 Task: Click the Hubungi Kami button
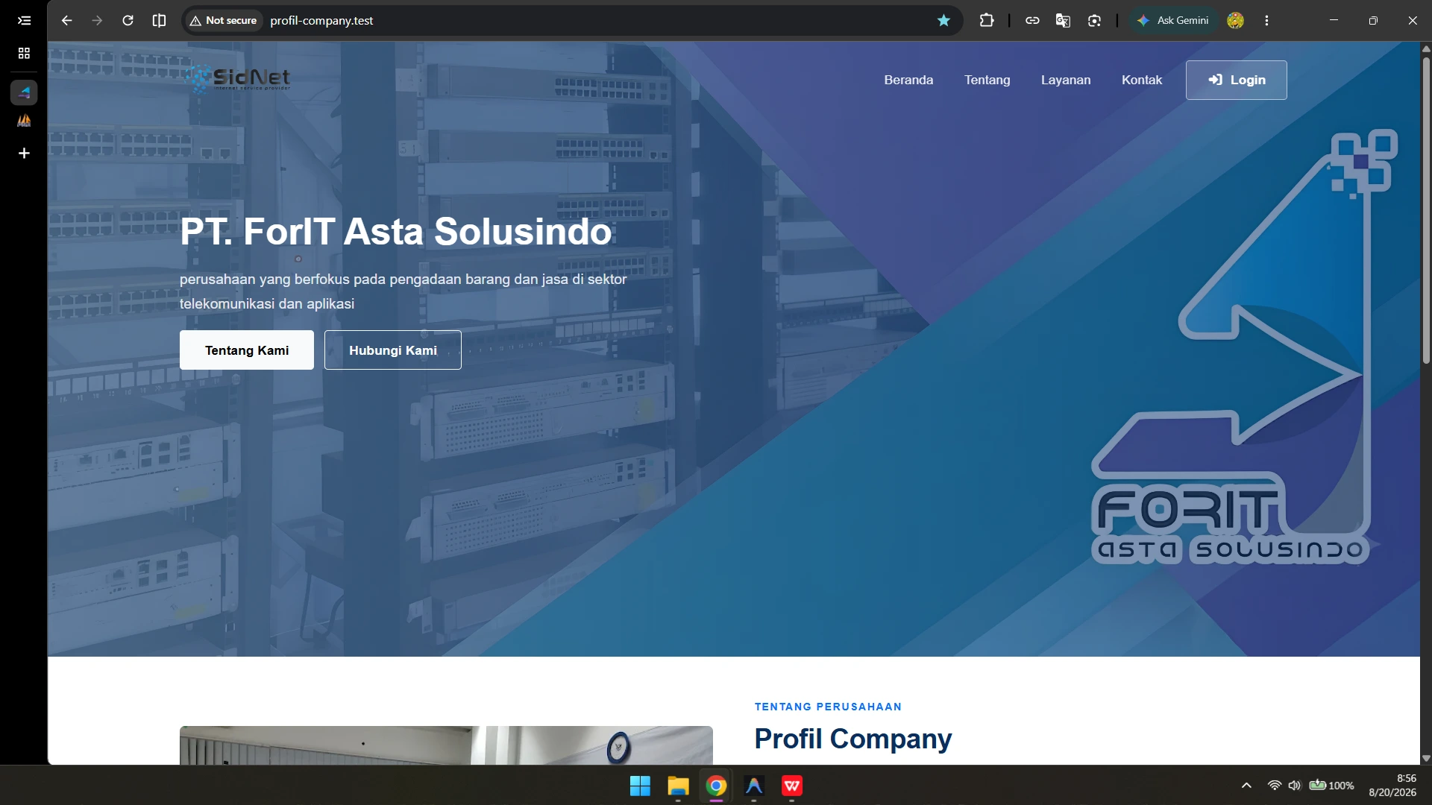[393, 350]
